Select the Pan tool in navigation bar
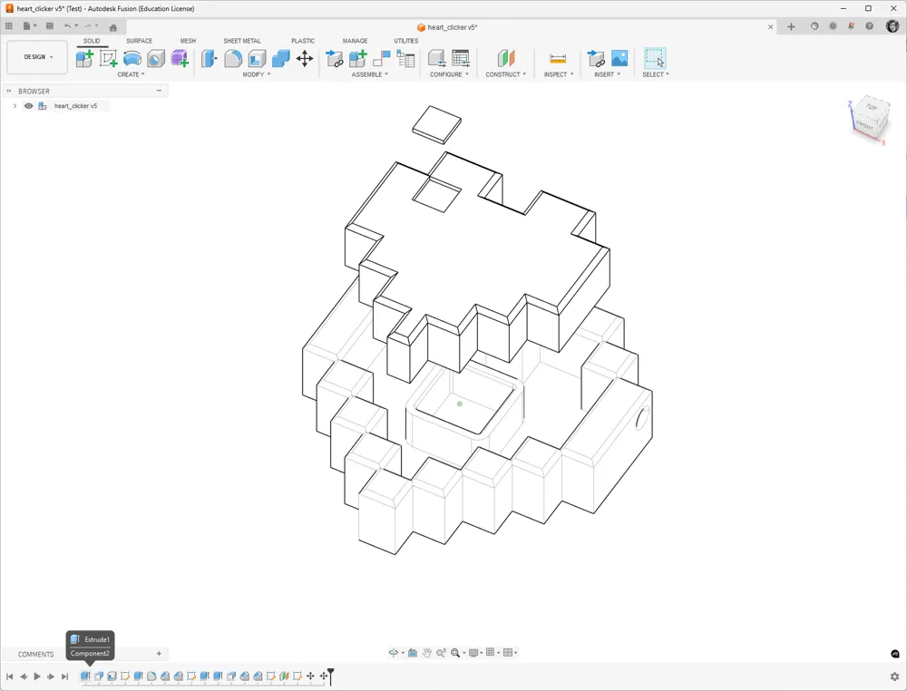The height and width of the screenshot is (691, 907). (x=426, y=652)
